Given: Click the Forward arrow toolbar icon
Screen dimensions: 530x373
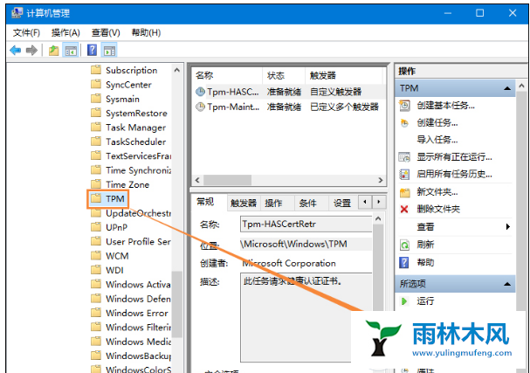Looking at the screenshot, I should 31,50.
